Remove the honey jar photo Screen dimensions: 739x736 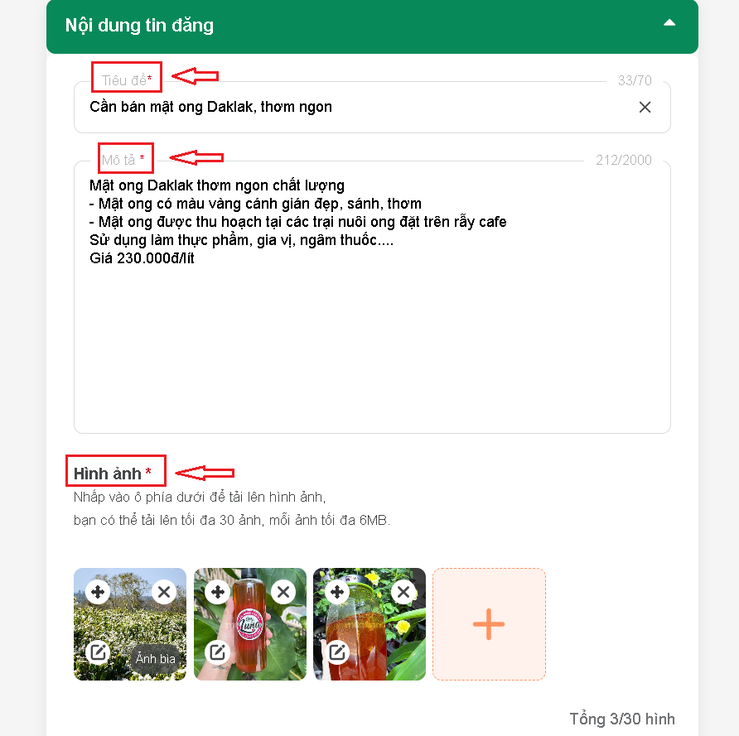tap(403, 591)
